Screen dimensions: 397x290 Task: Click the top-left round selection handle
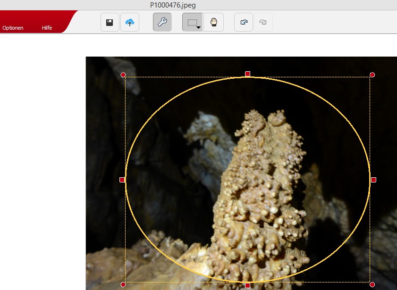[x=123, y=75]
